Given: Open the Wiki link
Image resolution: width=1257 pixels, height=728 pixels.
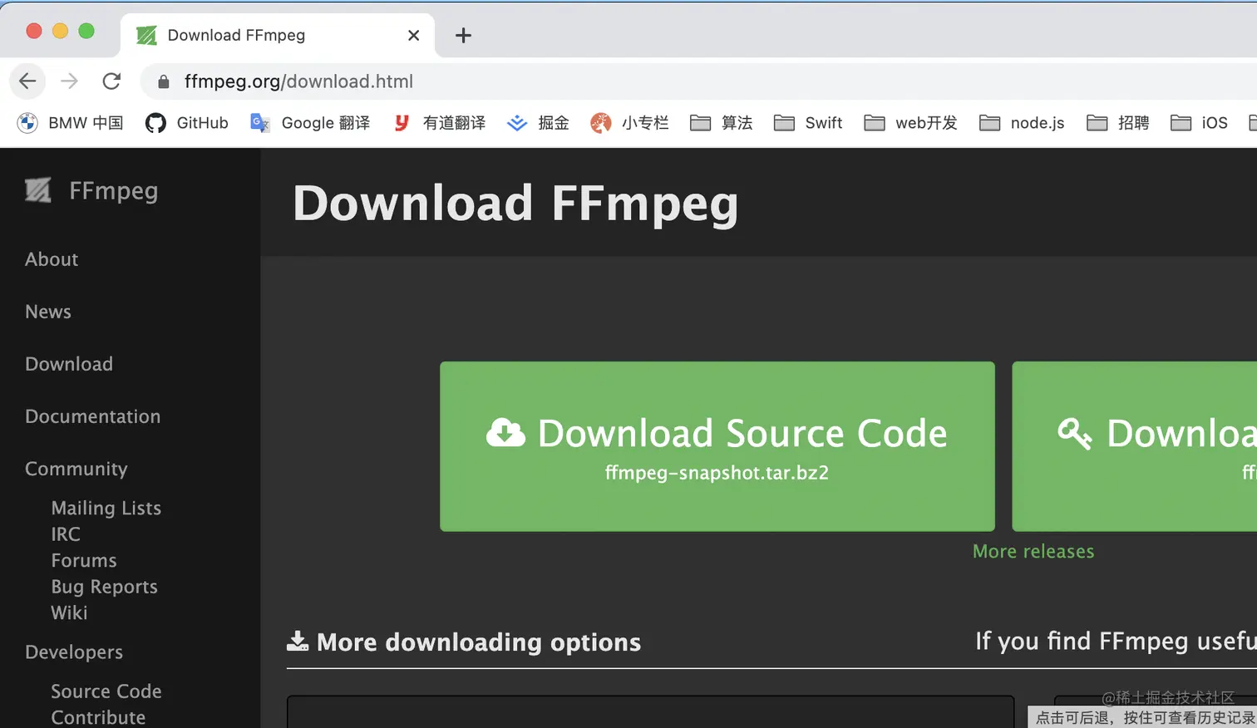Looking at the screenshot, I should tap(69, 612).
